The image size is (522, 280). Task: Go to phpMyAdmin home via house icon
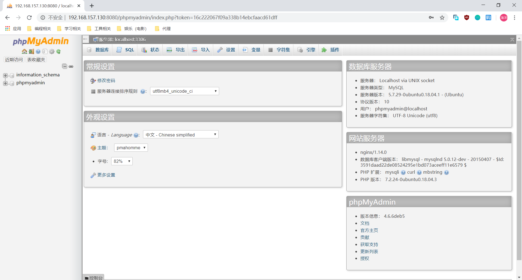pyautogui.click(x=24, y=51)
